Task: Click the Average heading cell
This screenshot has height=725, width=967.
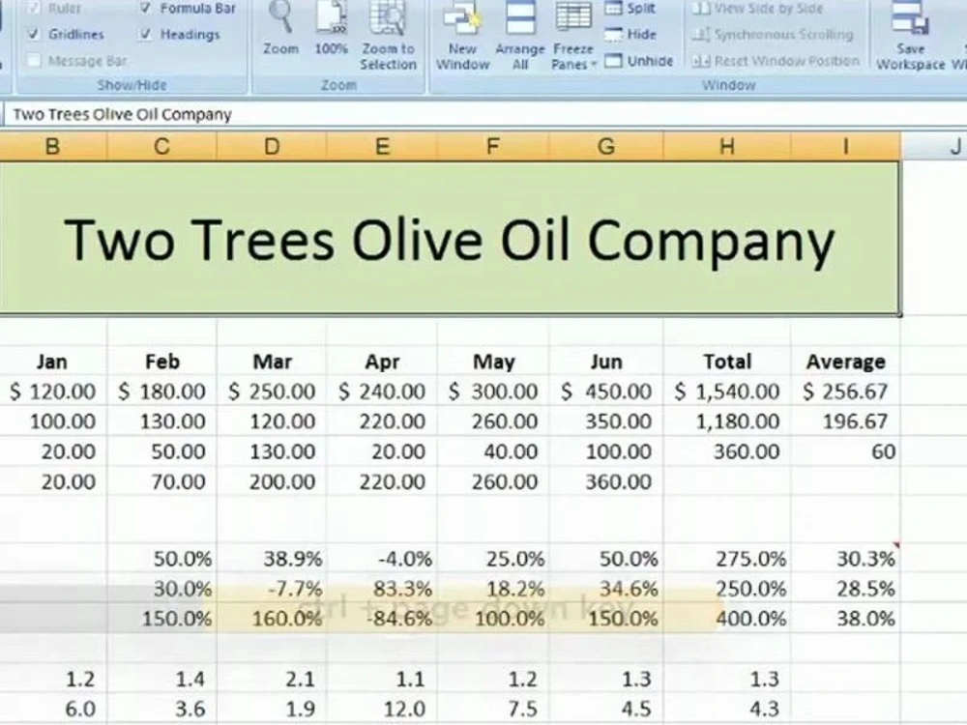Action: (x=845, y=362)
